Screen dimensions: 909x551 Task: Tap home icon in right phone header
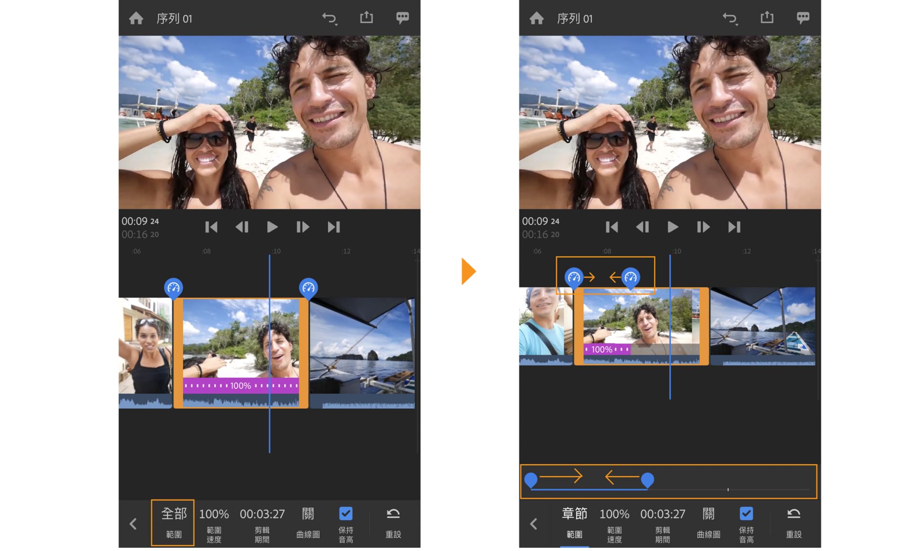tap(536, 18)
